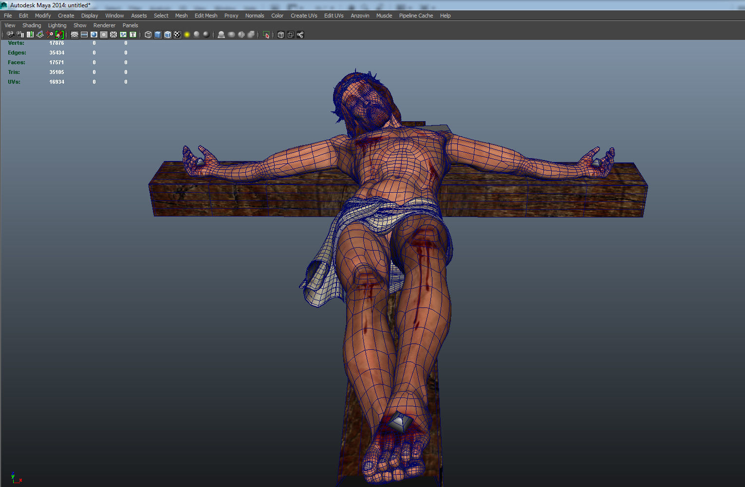Click the X-Ray Joints icon
Viewport: 745px width, 487px height.
(300, 35)
